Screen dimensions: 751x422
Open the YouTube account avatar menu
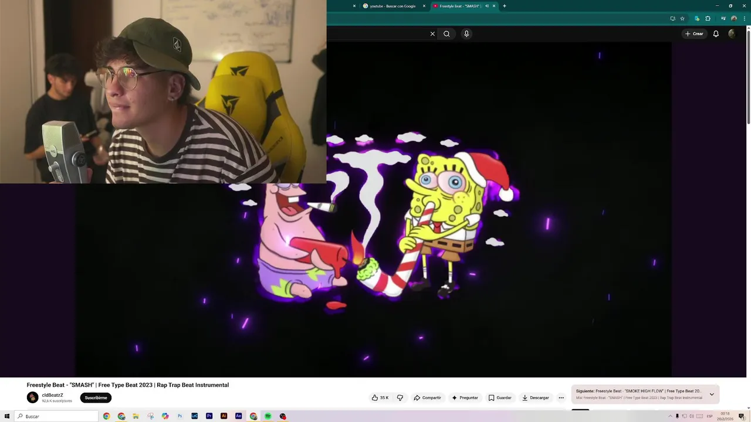point(732,34)
